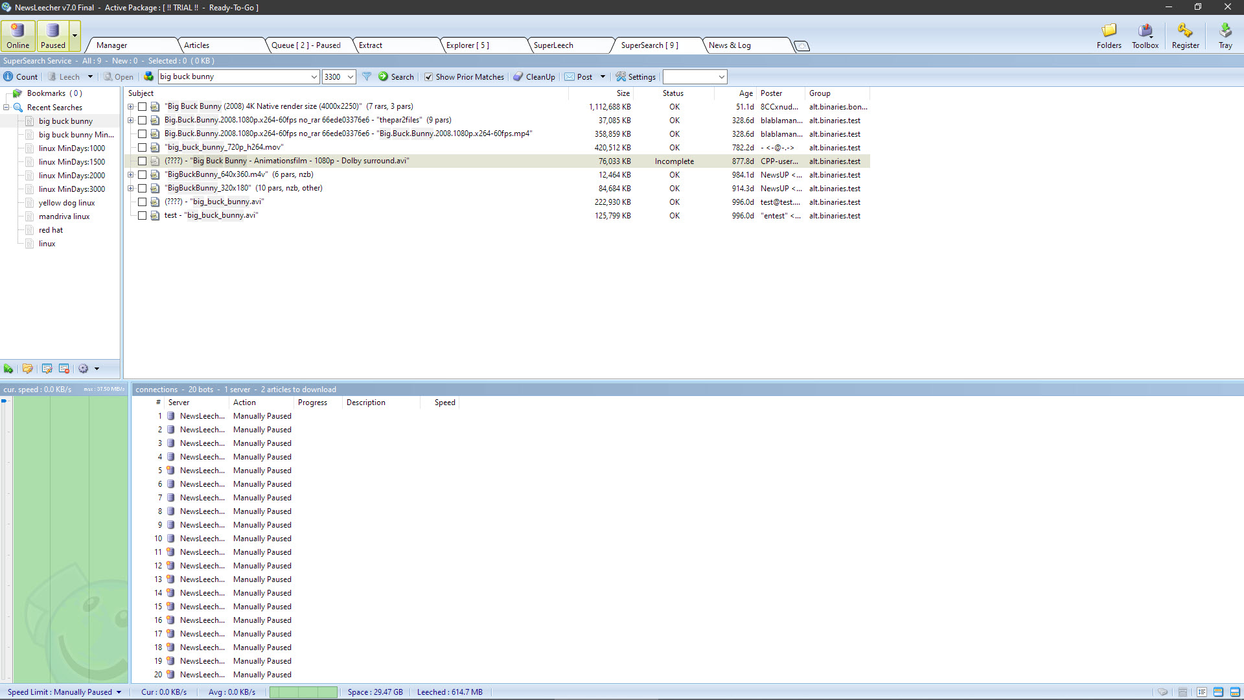Expand the Big Buck Bunny 4K Native row

[x=130, y=106]
